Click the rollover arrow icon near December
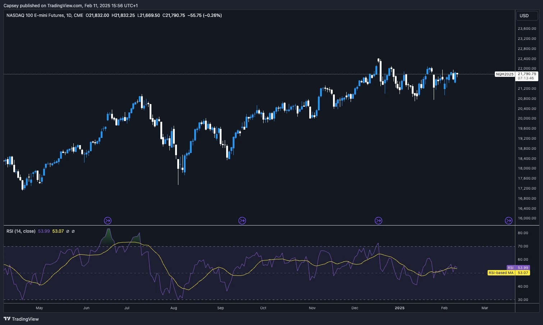 click(378, 220)
